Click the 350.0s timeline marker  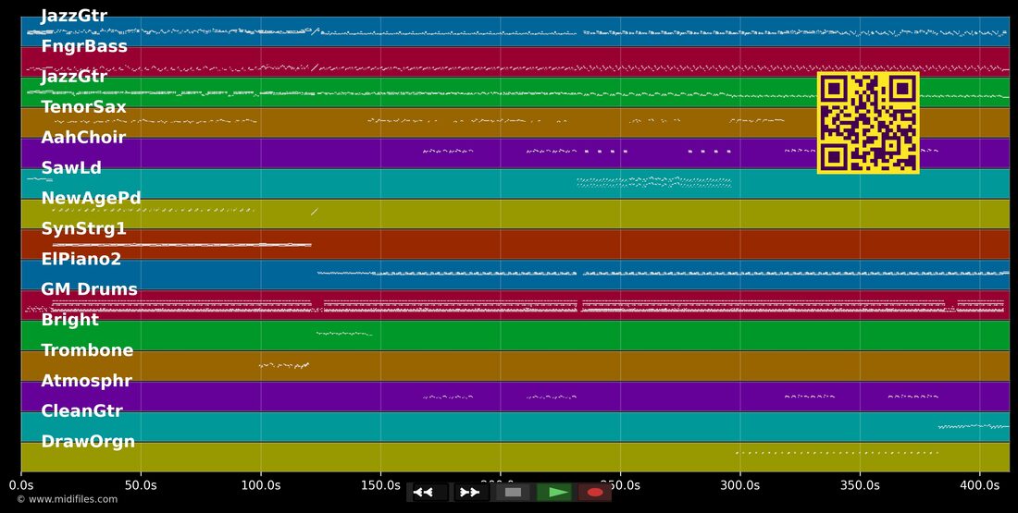[x=860, y=485]
